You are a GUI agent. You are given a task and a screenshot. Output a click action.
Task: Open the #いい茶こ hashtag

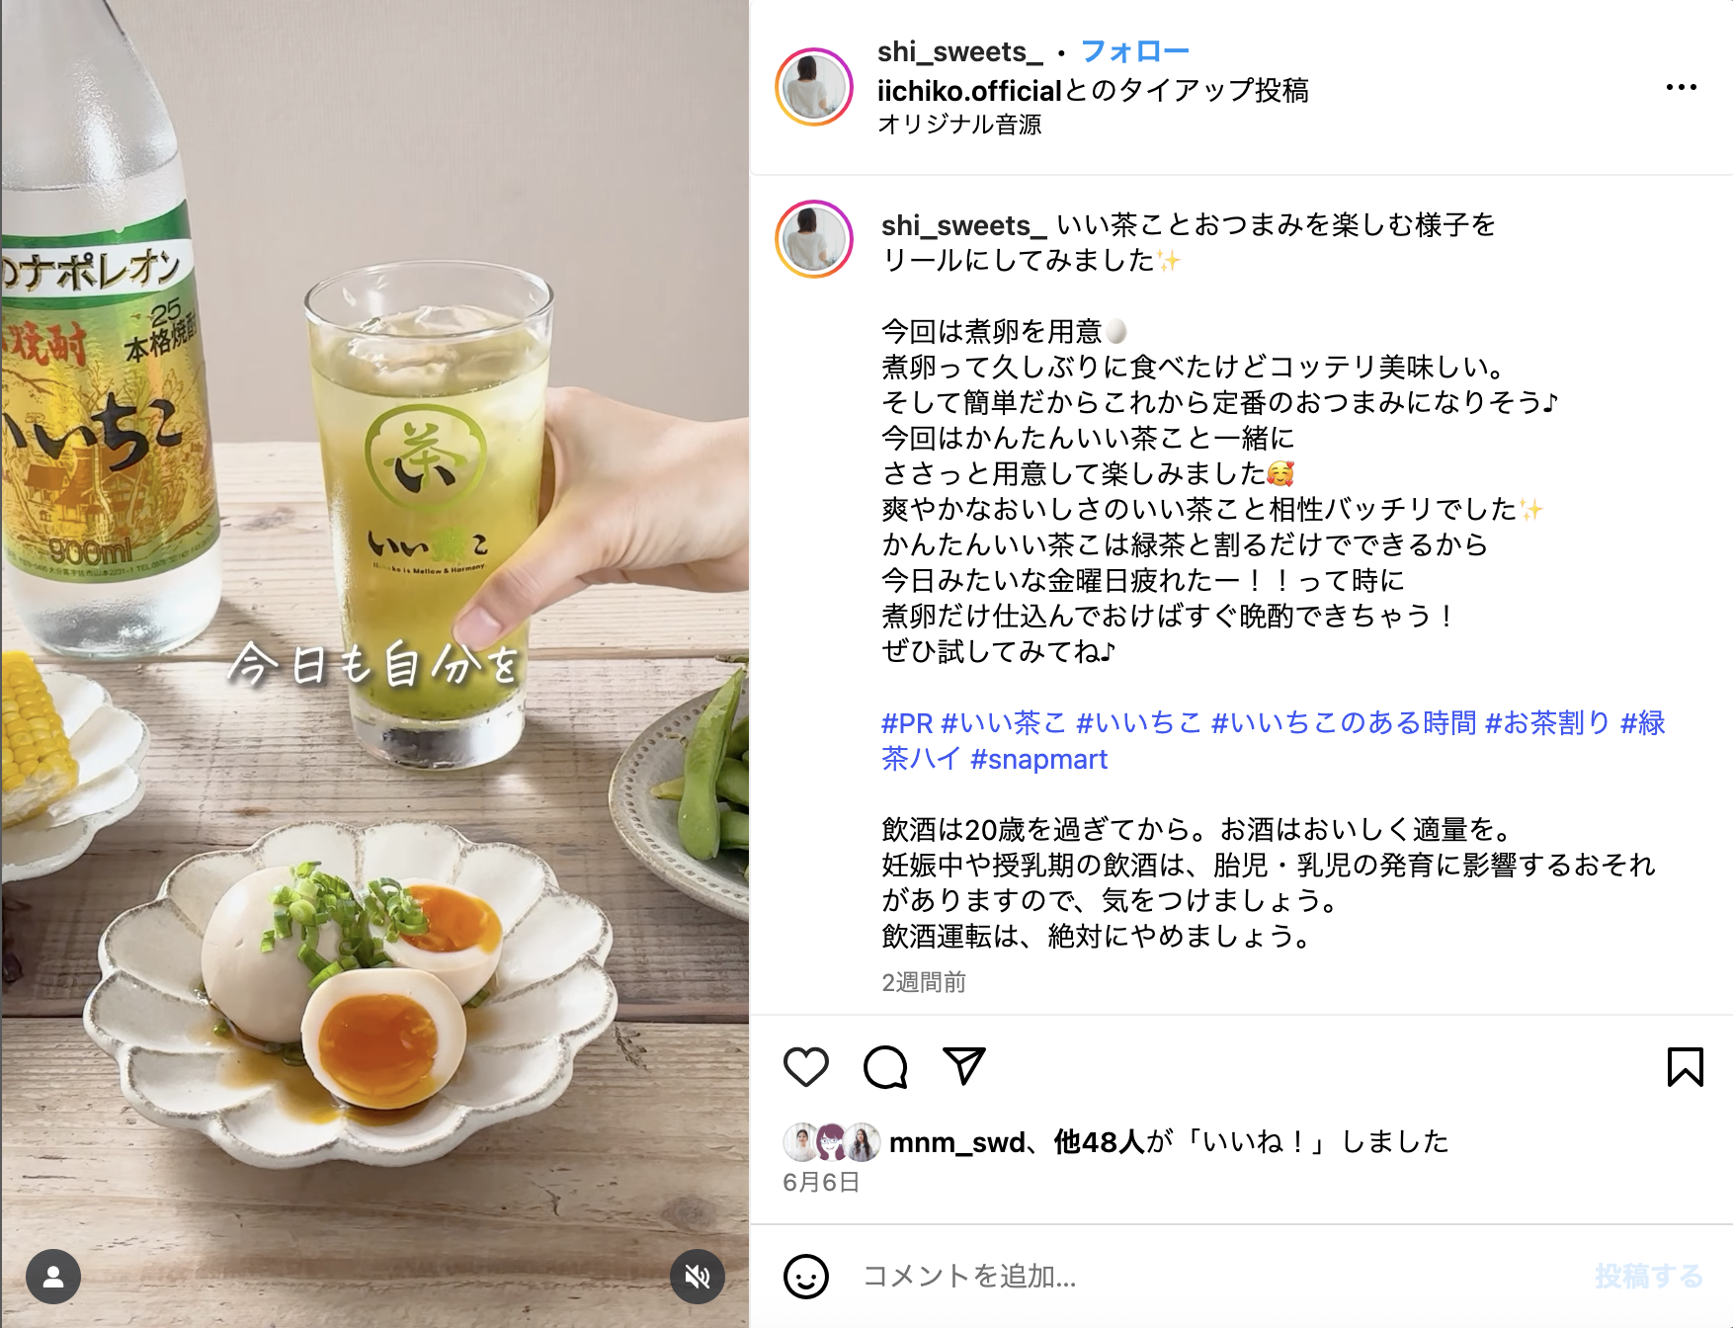pos(1003,723)
